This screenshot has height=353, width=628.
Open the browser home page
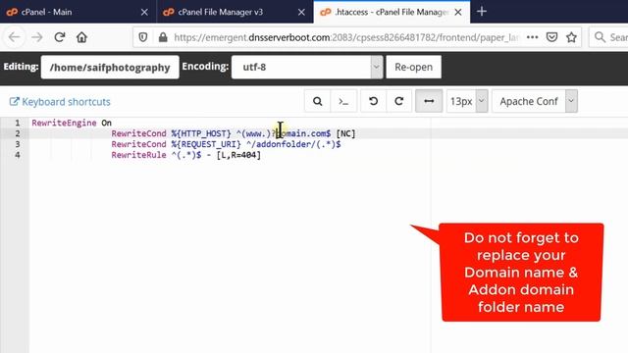[81, 37]
